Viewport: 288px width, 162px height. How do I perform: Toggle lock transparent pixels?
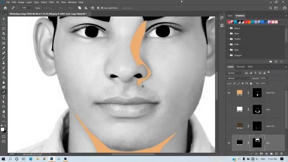[x=234, y=83]
